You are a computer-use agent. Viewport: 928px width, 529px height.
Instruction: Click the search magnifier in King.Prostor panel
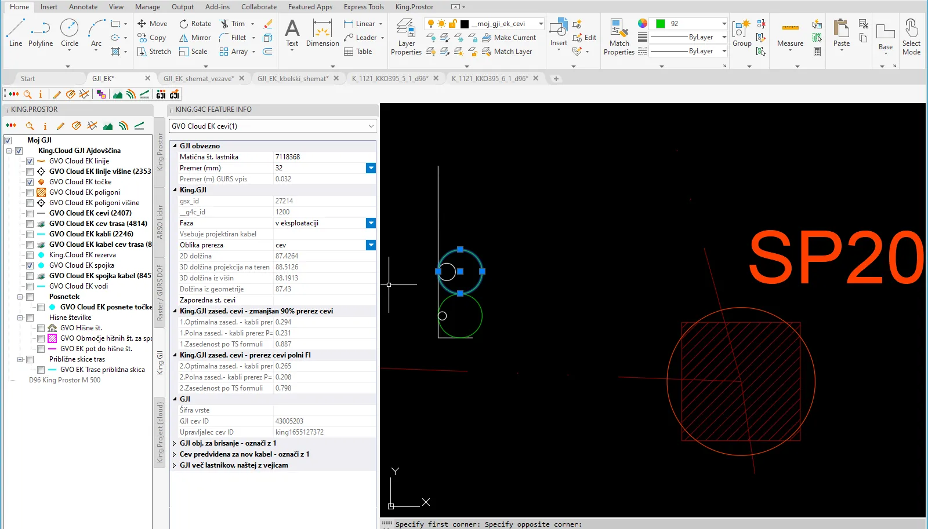30,126
